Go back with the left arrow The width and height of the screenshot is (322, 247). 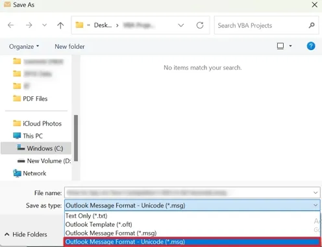click(10, 25)
